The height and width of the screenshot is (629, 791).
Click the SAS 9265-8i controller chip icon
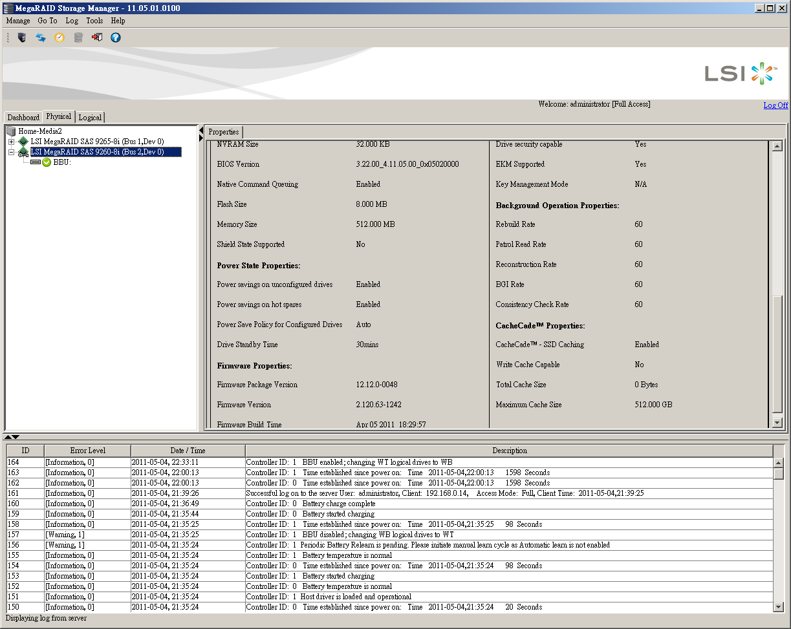coord(23,142)
